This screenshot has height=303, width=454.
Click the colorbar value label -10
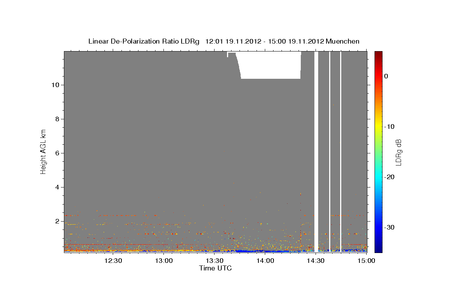[x=389, y=127]
